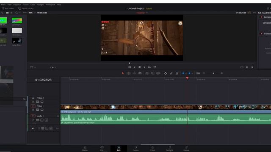
Task: Play timeline in reverse
Action: pyautogui.click(x=135, y=67)
